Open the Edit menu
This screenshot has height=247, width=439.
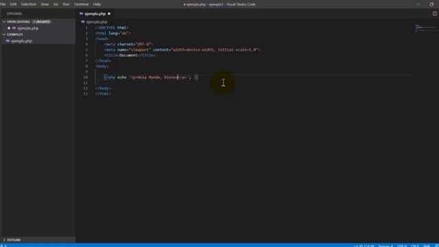pos(13,4)
